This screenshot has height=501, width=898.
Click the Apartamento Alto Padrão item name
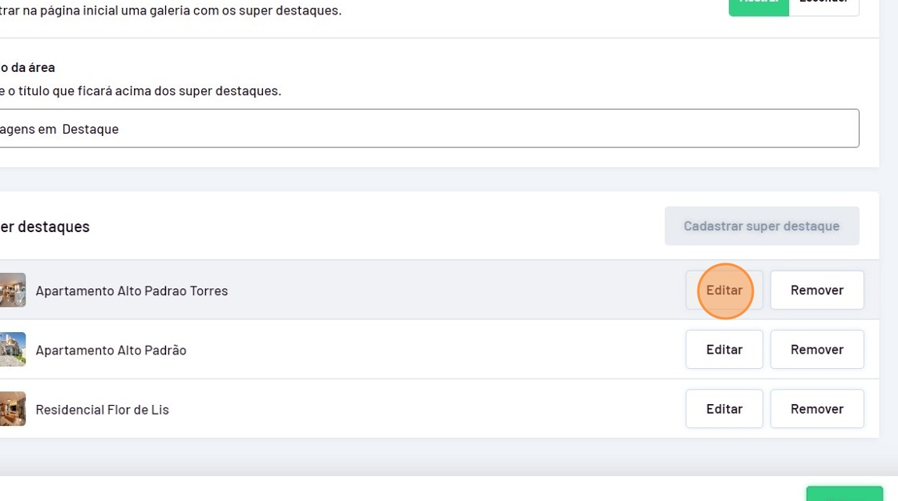111,350
